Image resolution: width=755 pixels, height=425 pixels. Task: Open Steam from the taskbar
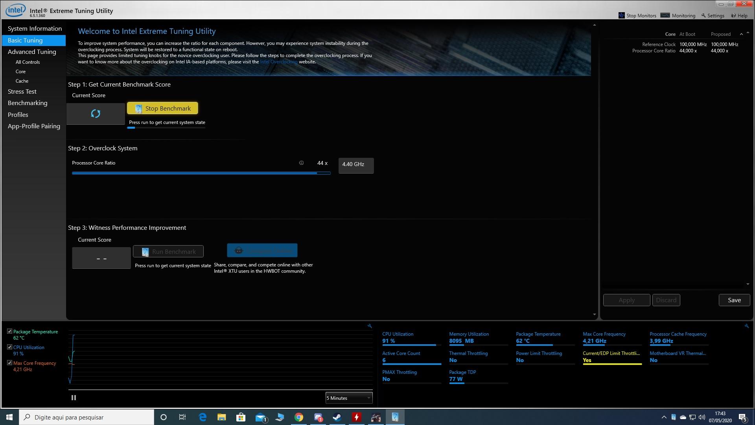337,417
